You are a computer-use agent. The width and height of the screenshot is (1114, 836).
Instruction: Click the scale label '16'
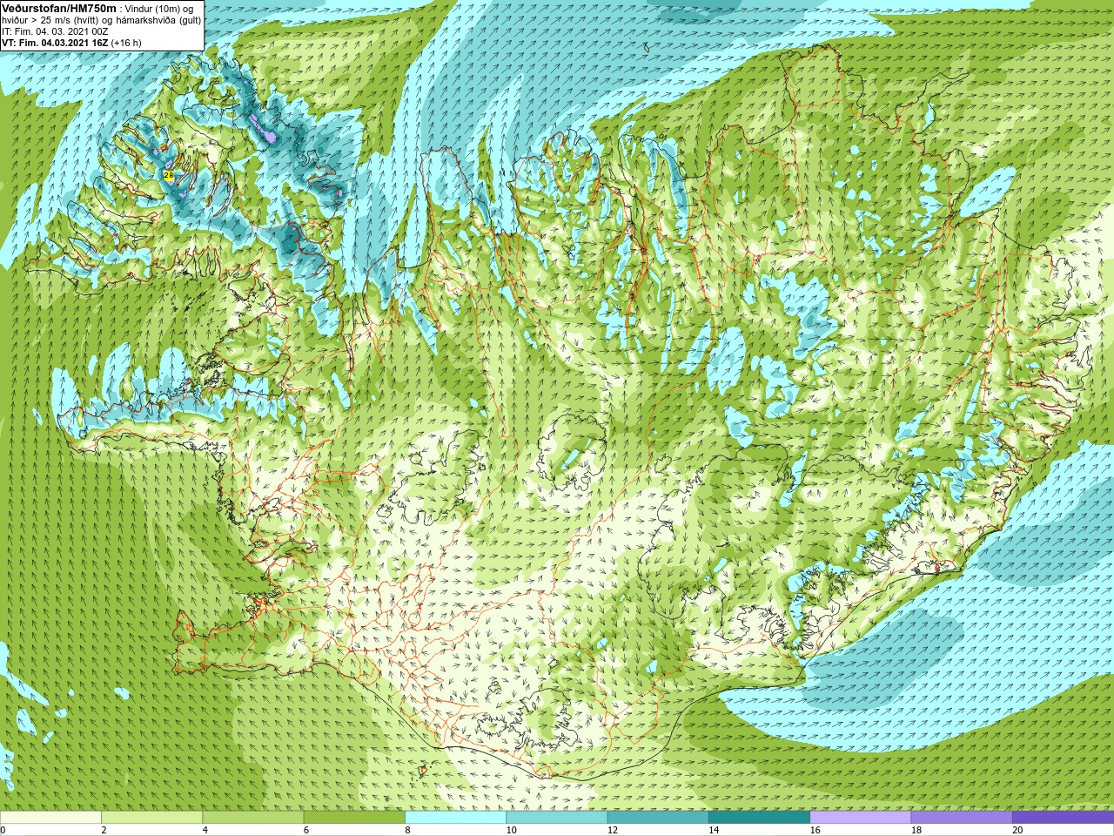[815, 830]
